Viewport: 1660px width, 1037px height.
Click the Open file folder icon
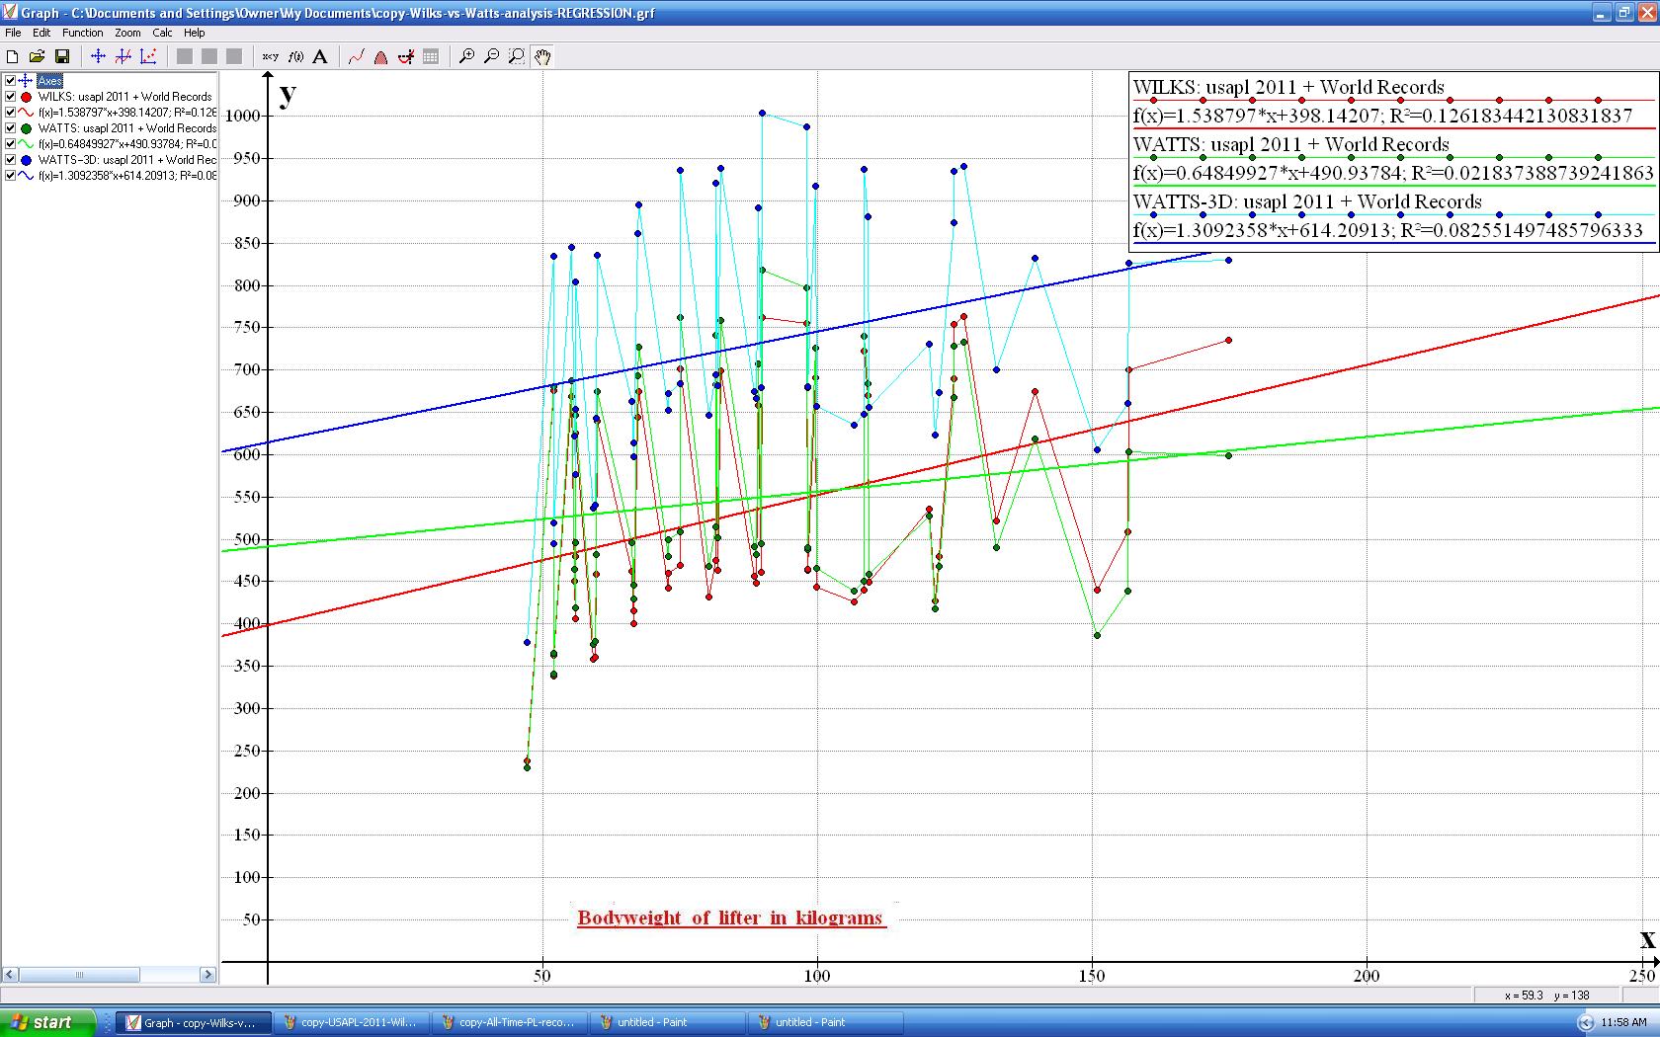pyautogui.click(x=38, y=56)
